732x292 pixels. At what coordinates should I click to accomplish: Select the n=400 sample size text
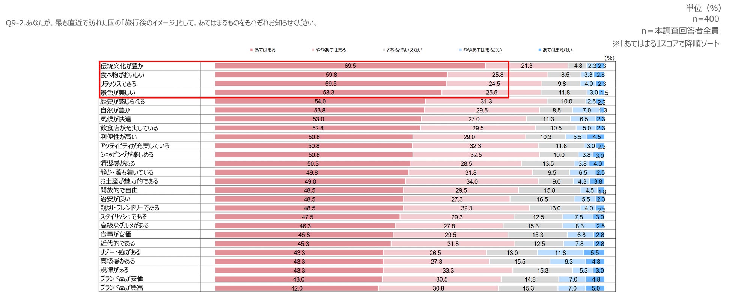(706, 19)
